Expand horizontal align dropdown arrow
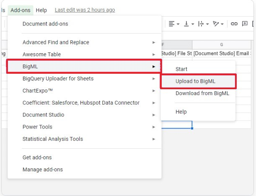Viewport: 256px width, 196px height. click(x=178, y=24)
